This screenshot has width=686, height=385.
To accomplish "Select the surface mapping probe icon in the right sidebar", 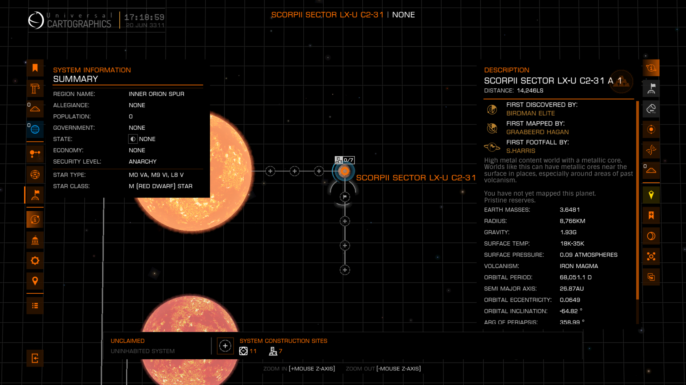I will click(x=651, y=109).
